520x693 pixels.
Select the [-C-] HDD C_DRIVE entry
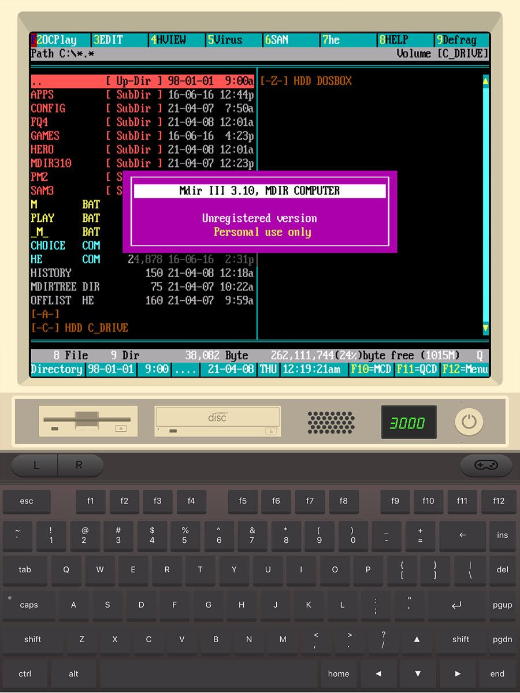click(79, 328)
